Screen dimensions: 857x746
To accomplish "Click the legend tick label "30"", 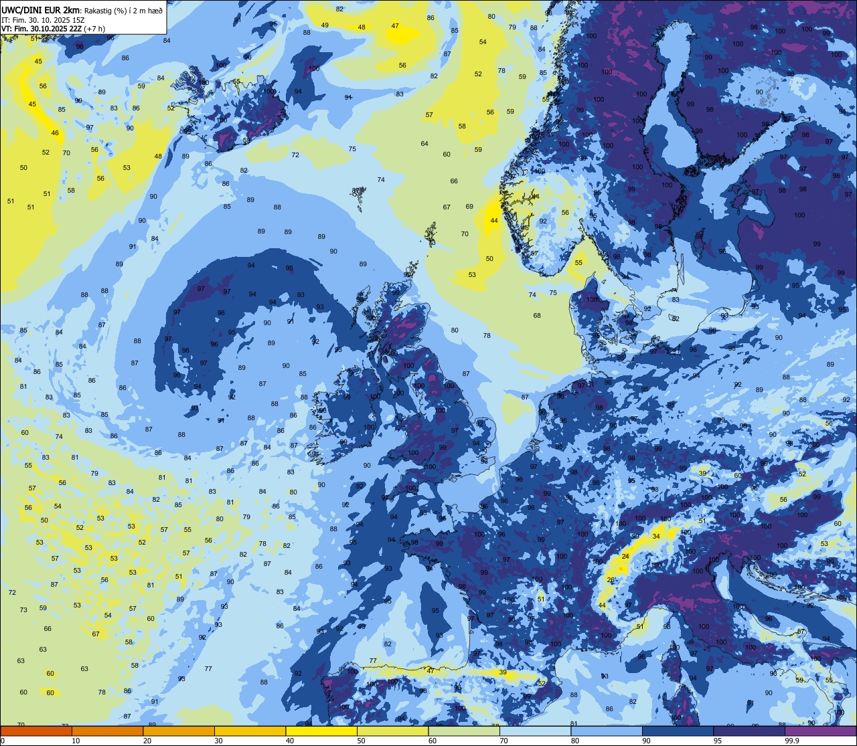I will [218, 741].
